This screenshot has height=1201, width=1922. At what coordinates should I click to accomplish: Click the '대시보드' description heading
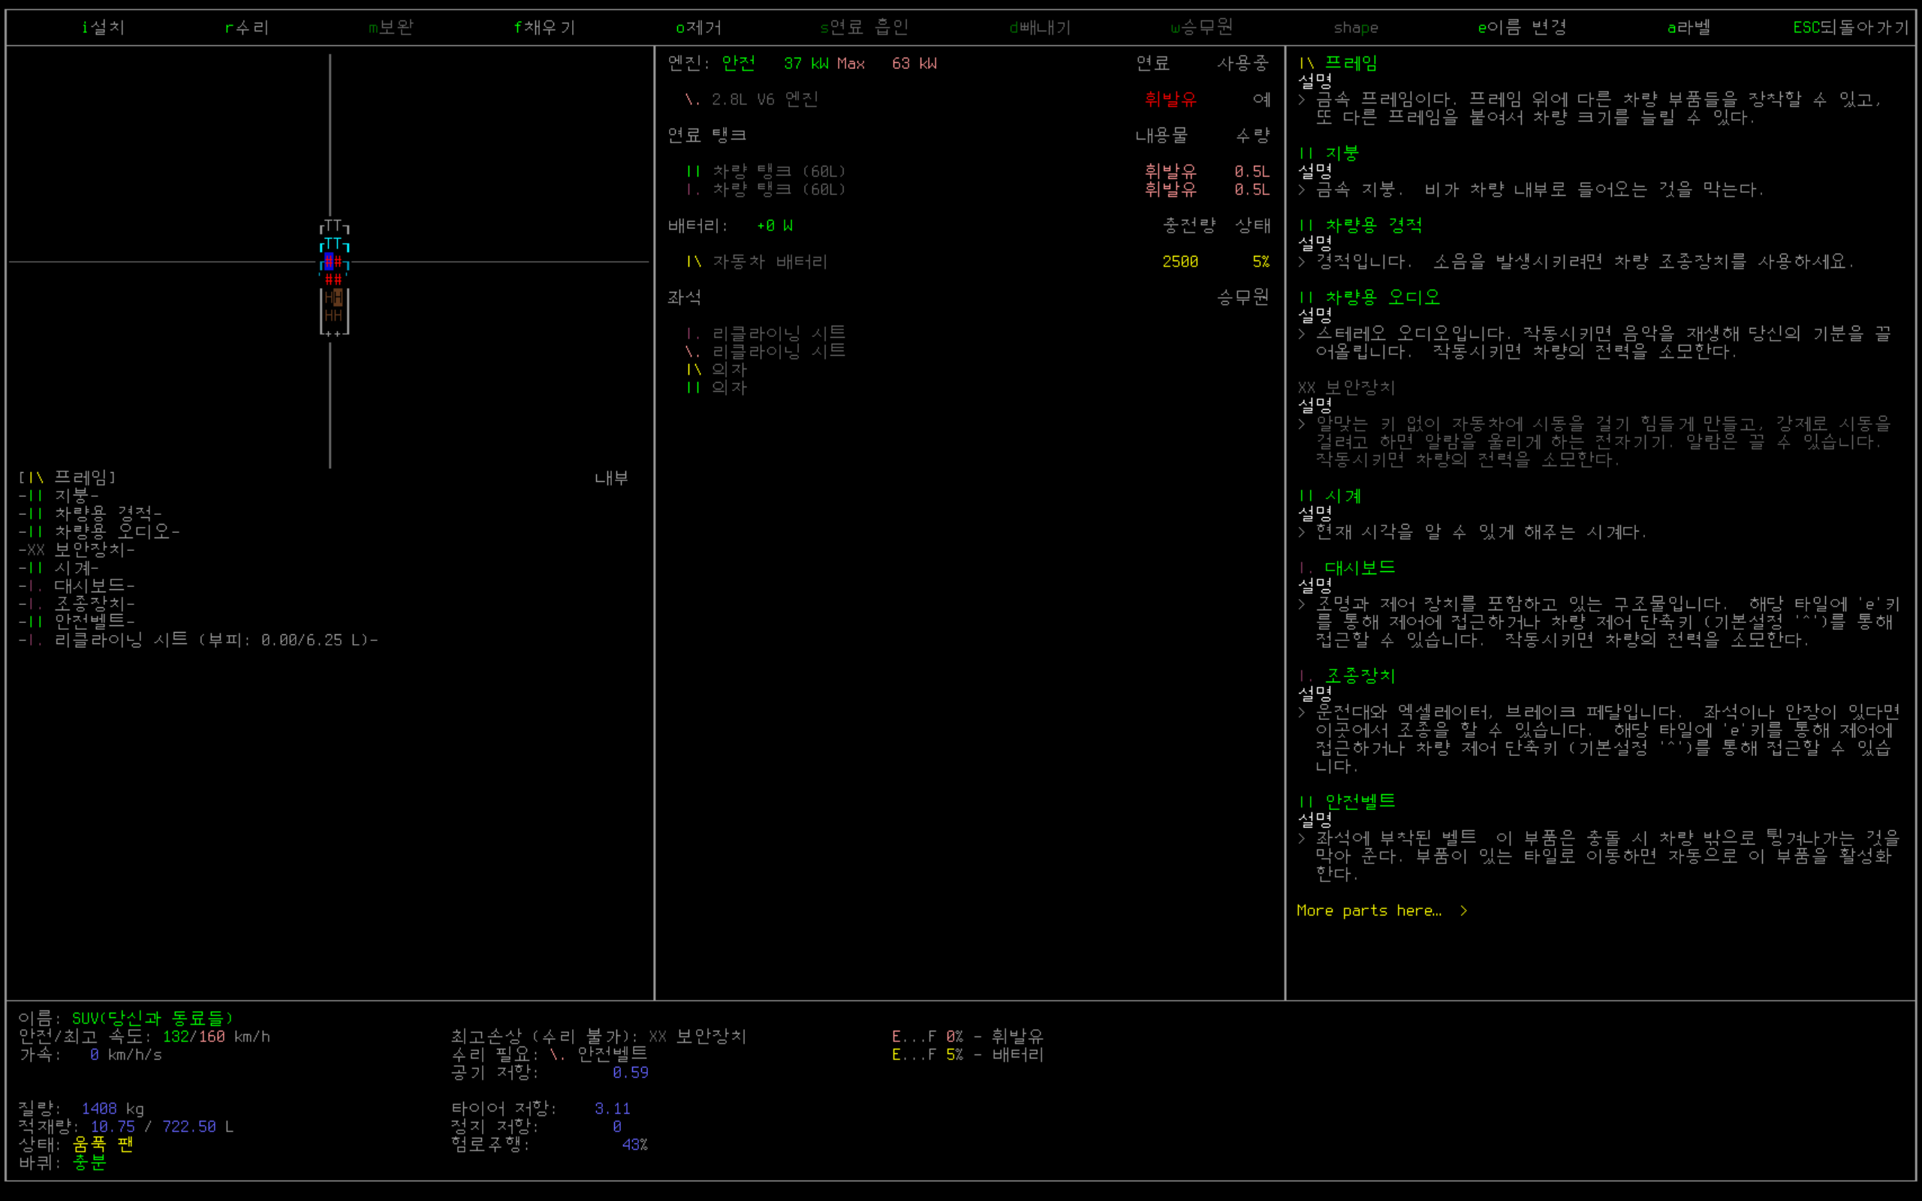1359,568
